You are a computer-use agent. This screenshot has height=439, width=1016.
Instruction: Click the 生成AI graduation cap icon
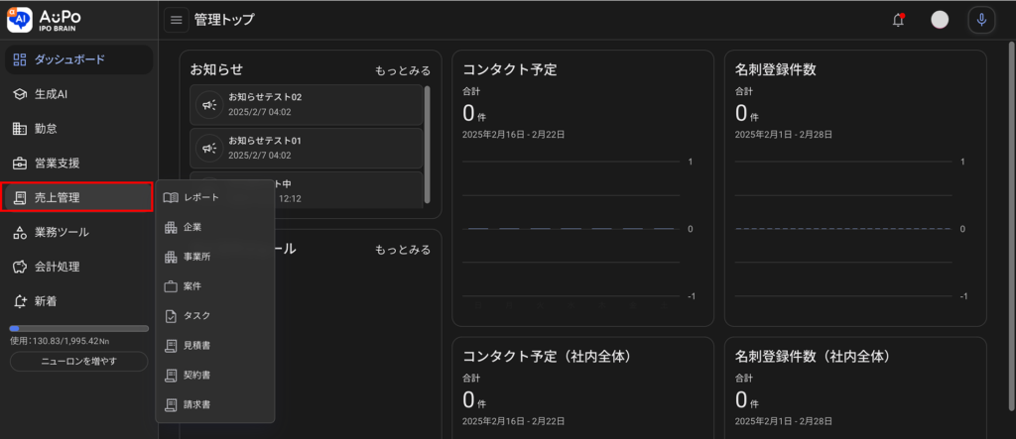[20, 94]
